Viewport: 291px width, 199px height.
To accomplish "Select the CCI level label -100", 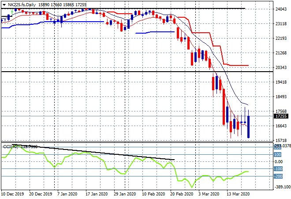I will (x=278, y=169).
